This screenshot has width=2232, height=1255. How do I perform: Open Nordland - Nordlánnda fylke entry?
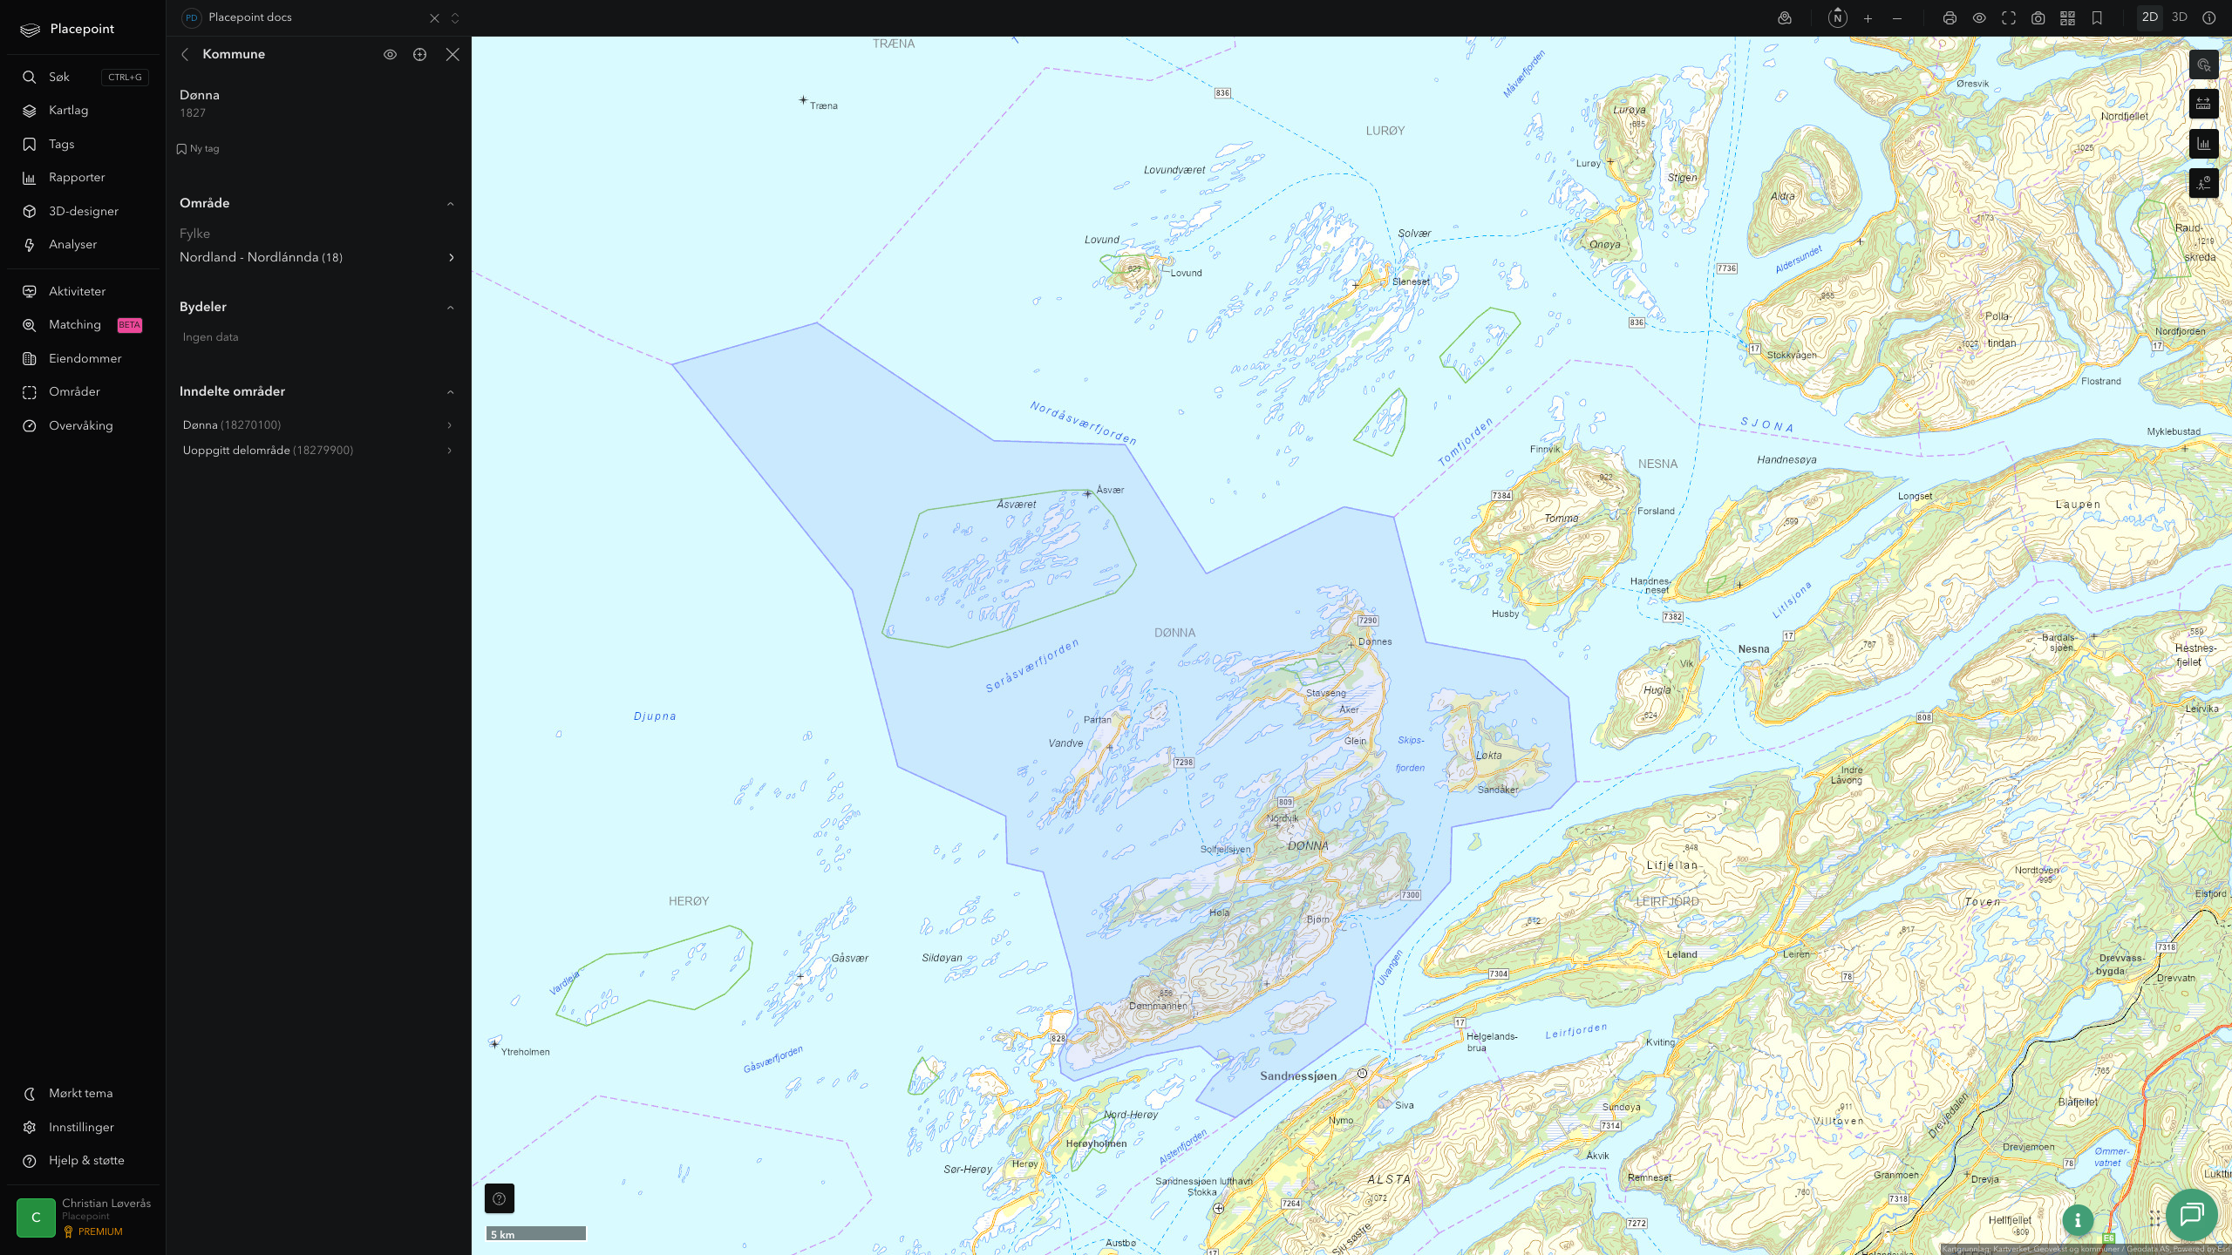[318, 258]
